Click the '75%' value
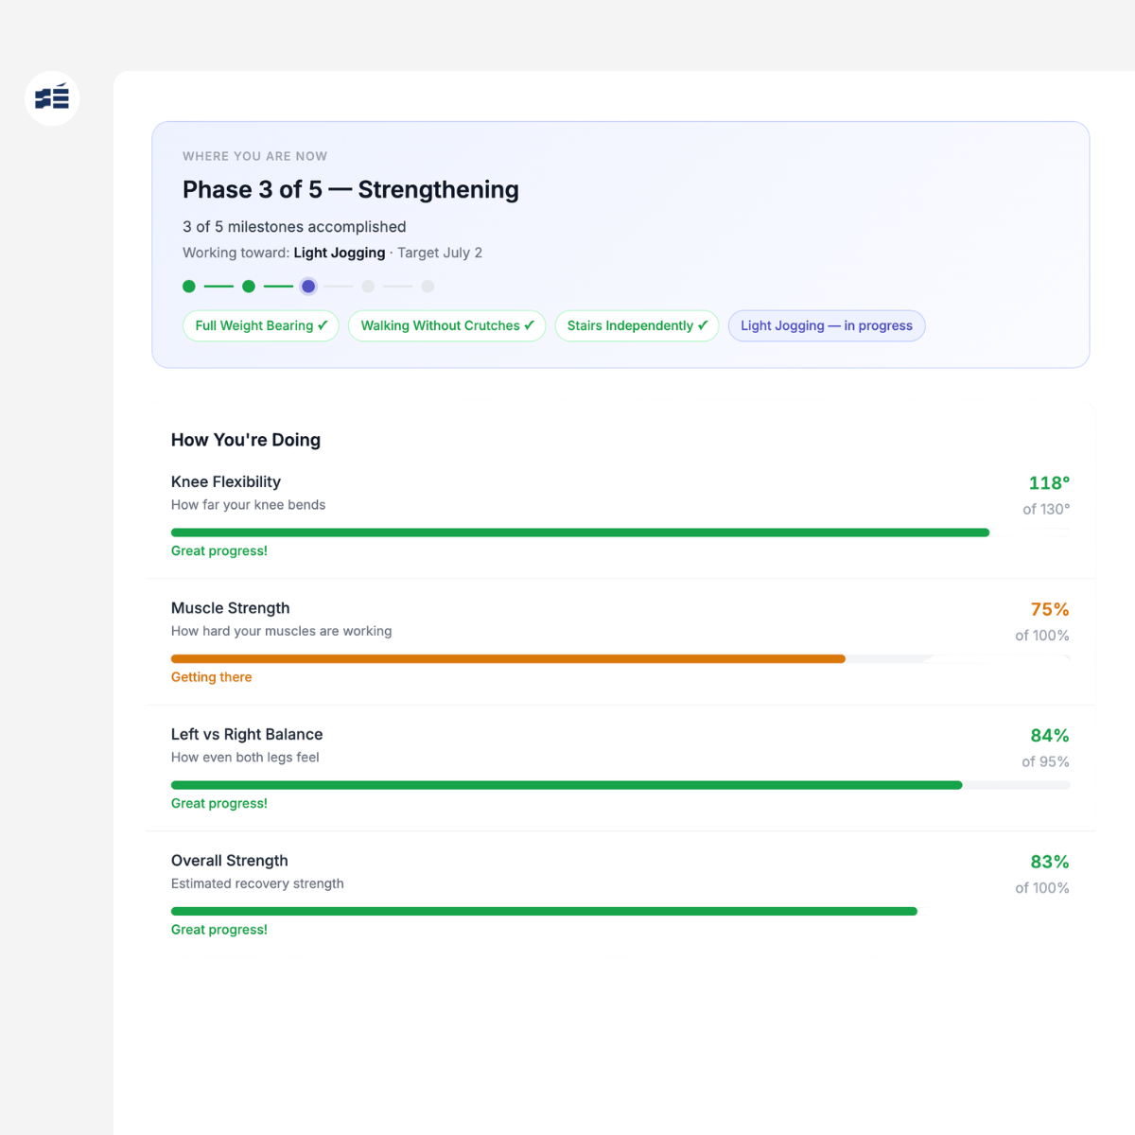Image resolution: width=1135 pixels, height=1135 pixels. click(1050, 609)
